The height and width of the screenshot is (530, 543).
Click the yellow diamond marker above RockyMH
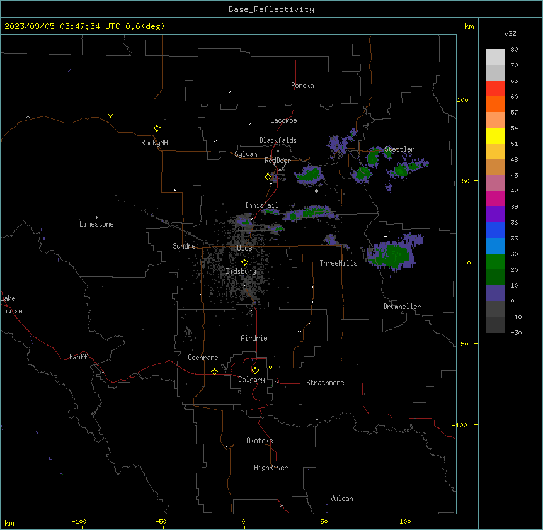point(157,128)
